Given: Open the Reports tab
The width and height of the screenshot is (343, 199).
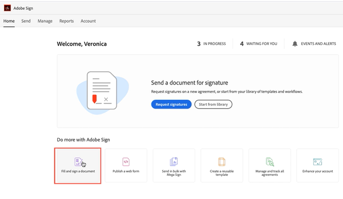Looking at the screenshot, I should coord(66,21).
